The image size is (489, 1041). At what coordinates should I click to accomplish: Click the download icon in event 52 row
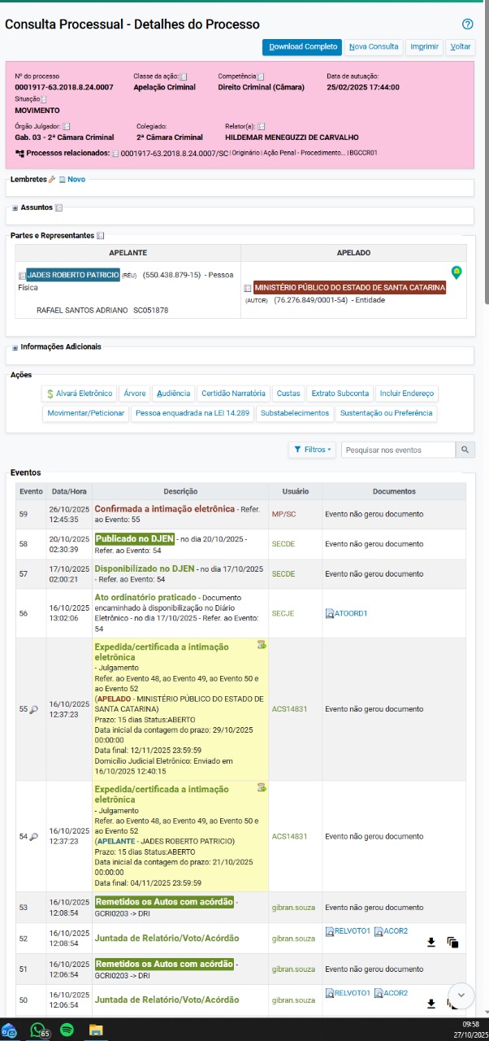[x=431, y=943]
